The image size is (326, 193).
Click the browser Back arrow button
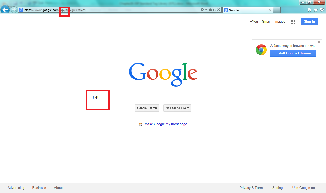(5, 10)
